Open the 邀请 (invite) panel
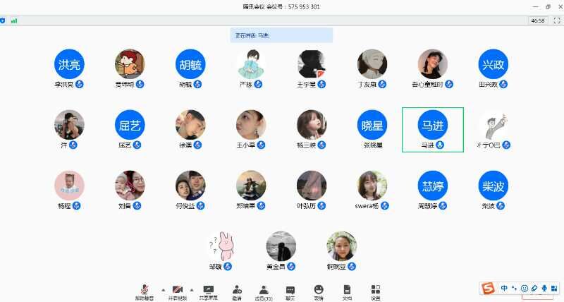Image resolution: width=564 pixels, height=302 pixels. 237,290
